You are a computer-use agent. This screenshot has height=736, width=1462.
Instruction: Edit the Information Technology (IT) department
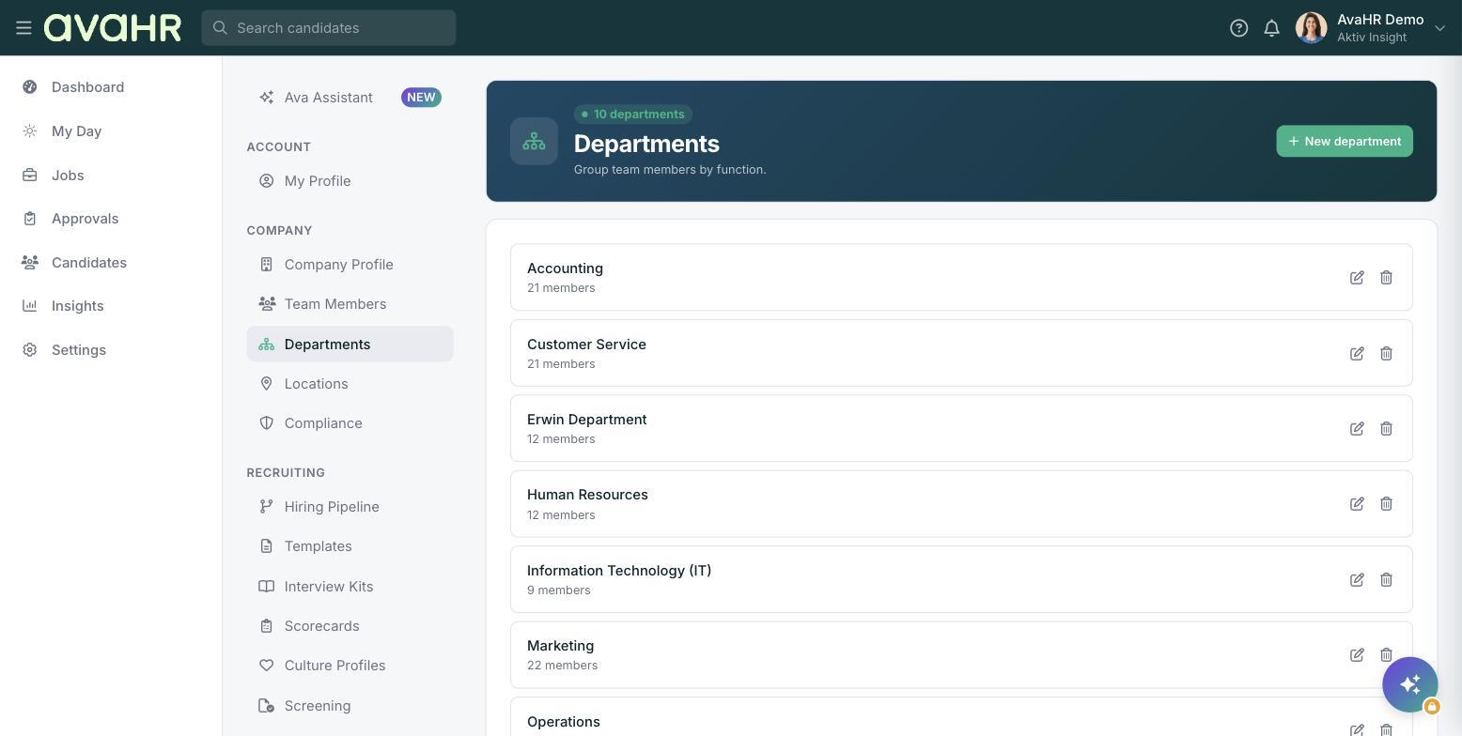[x=1357, y=580]
